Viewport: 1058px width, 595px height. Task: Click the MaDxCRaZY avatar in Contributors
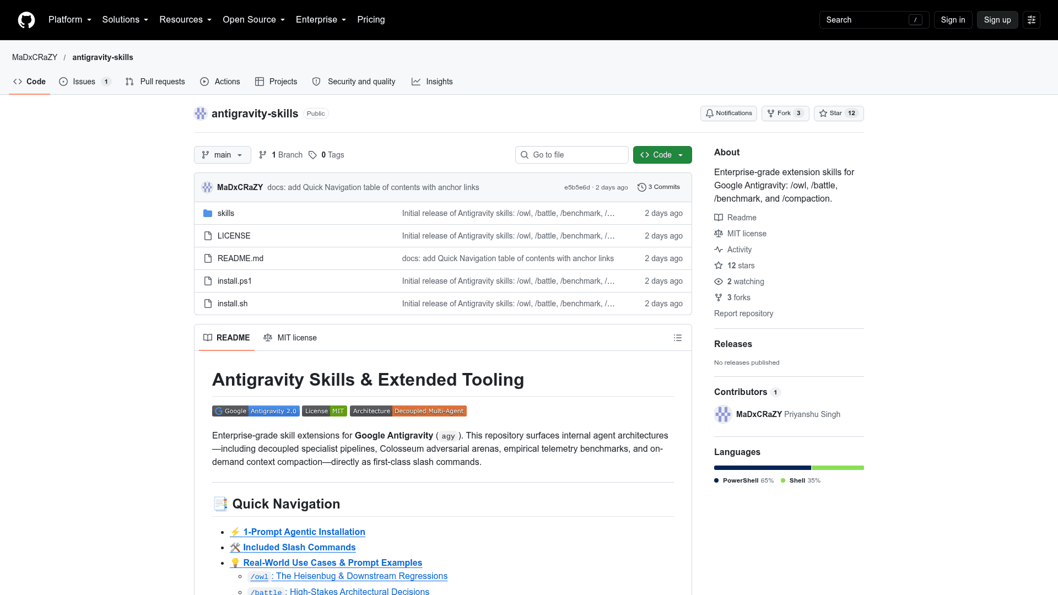click(723, 414)
